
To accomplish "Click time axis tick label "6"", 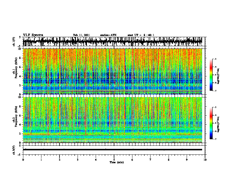I will click(x=132, y=160).
